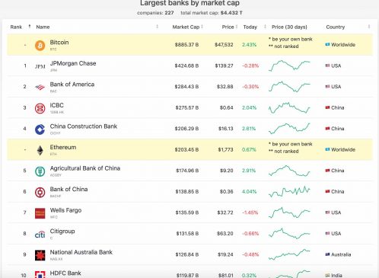Click the Ethereum diamond logo

coord(40,150)
